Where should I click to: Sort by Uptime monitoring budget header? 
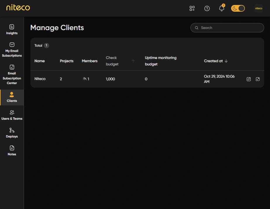point(161,61)
